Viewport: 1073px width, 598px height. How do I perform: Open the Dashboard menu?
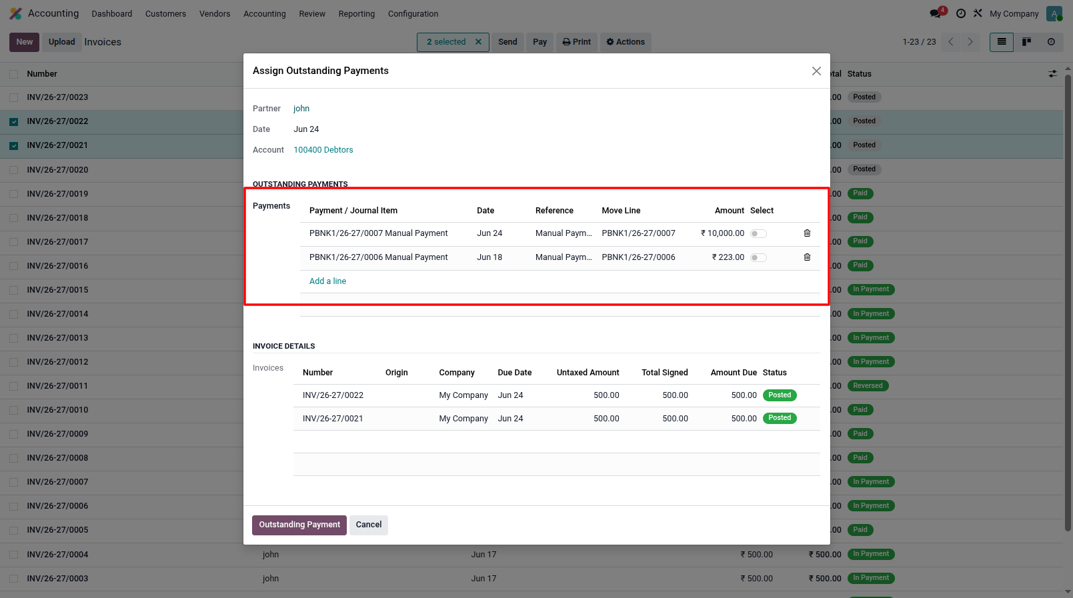point(112,13)
